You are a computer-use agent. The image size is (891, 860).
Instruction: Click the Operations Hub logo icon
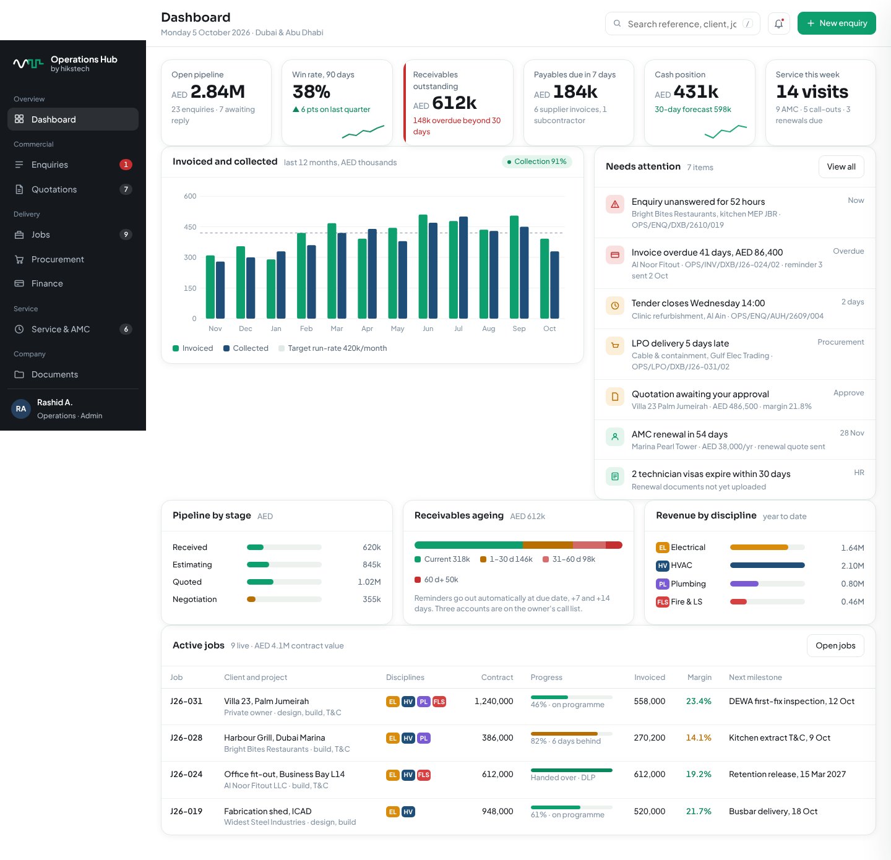tap(28, 63)
